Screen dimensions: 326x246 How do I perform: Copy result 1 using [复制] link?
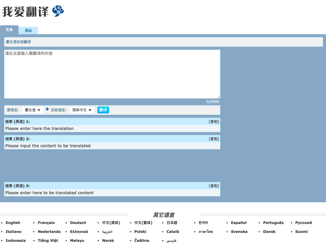pos(214,122)
